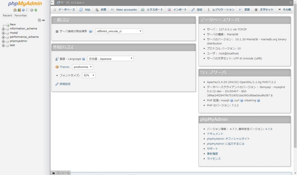The width and height of the screenshot is (297, 175).
Task: Click the Recent button
Action: tap(7, 16)
